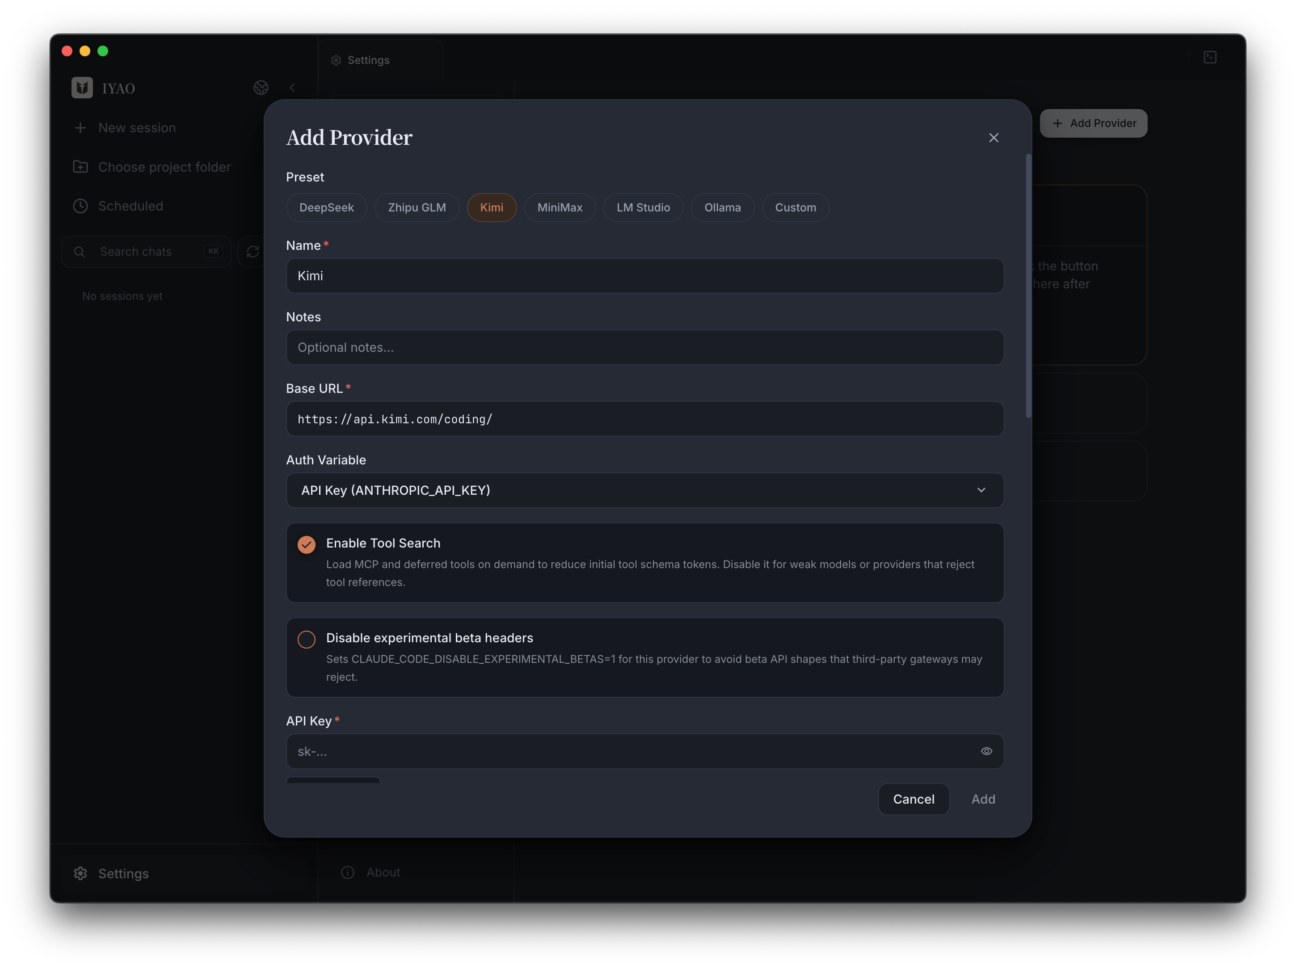Image resolution: width=1296 pixels, height=969 pixels.
Task: Click the refresh sessions icon
Action: tap(252, 251)
